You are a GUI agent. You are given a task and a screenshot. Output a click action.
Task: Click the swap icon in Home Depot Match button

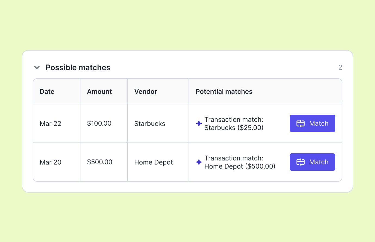tap(300, 162)
